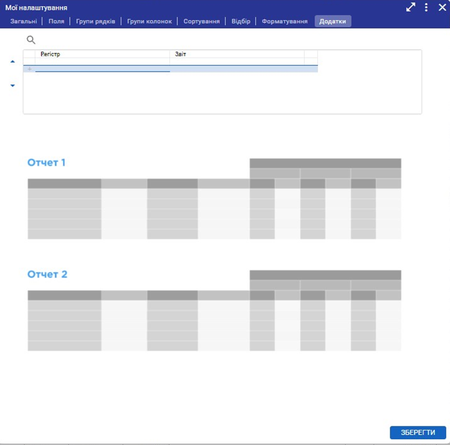Click the Реєстр column header
450x445 pixels.
[x=102, y=54]
